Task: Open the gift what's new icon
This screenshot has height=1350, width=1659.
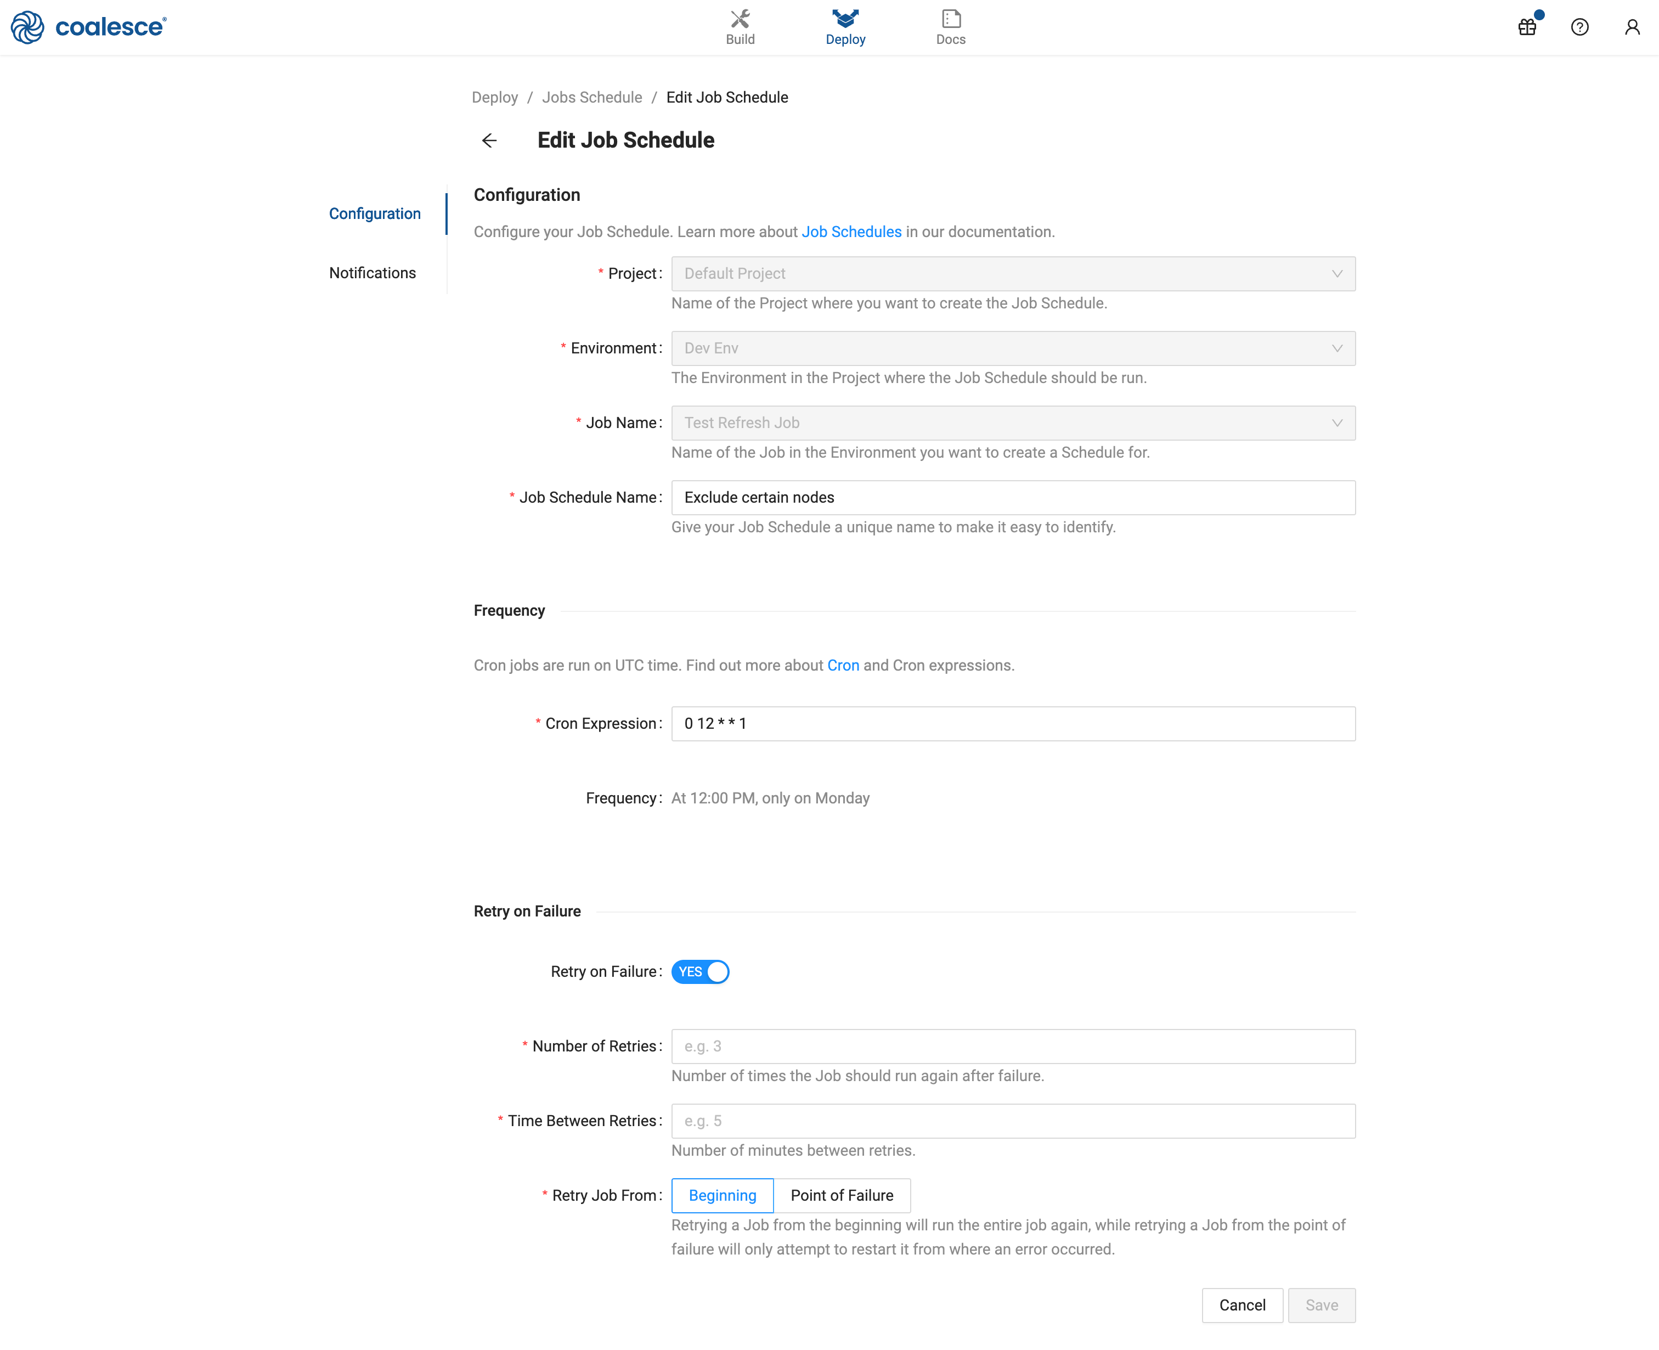Action: click(1528, 27)
